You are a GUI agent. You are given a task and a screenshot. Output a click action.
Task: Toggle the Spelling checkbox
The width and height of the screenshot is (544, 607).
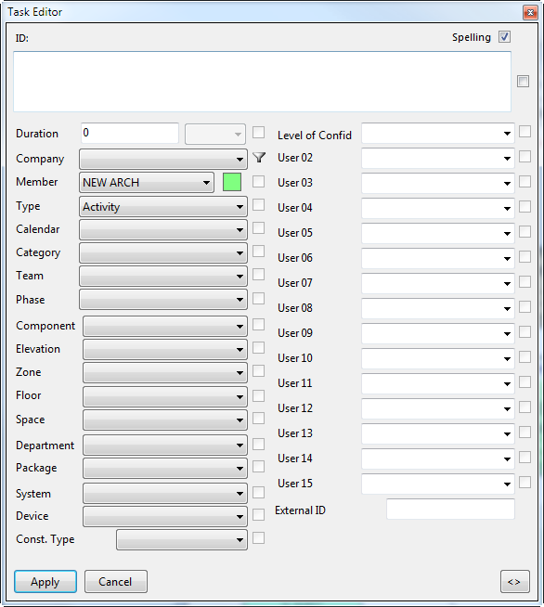point(504,37)
